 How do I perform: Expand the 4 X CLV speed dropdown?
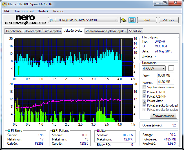[154, 68]
